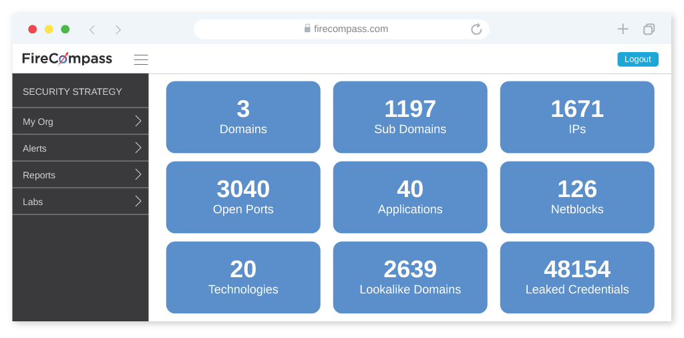
Task: Open the Labs menu item
Action: point(80,202)
